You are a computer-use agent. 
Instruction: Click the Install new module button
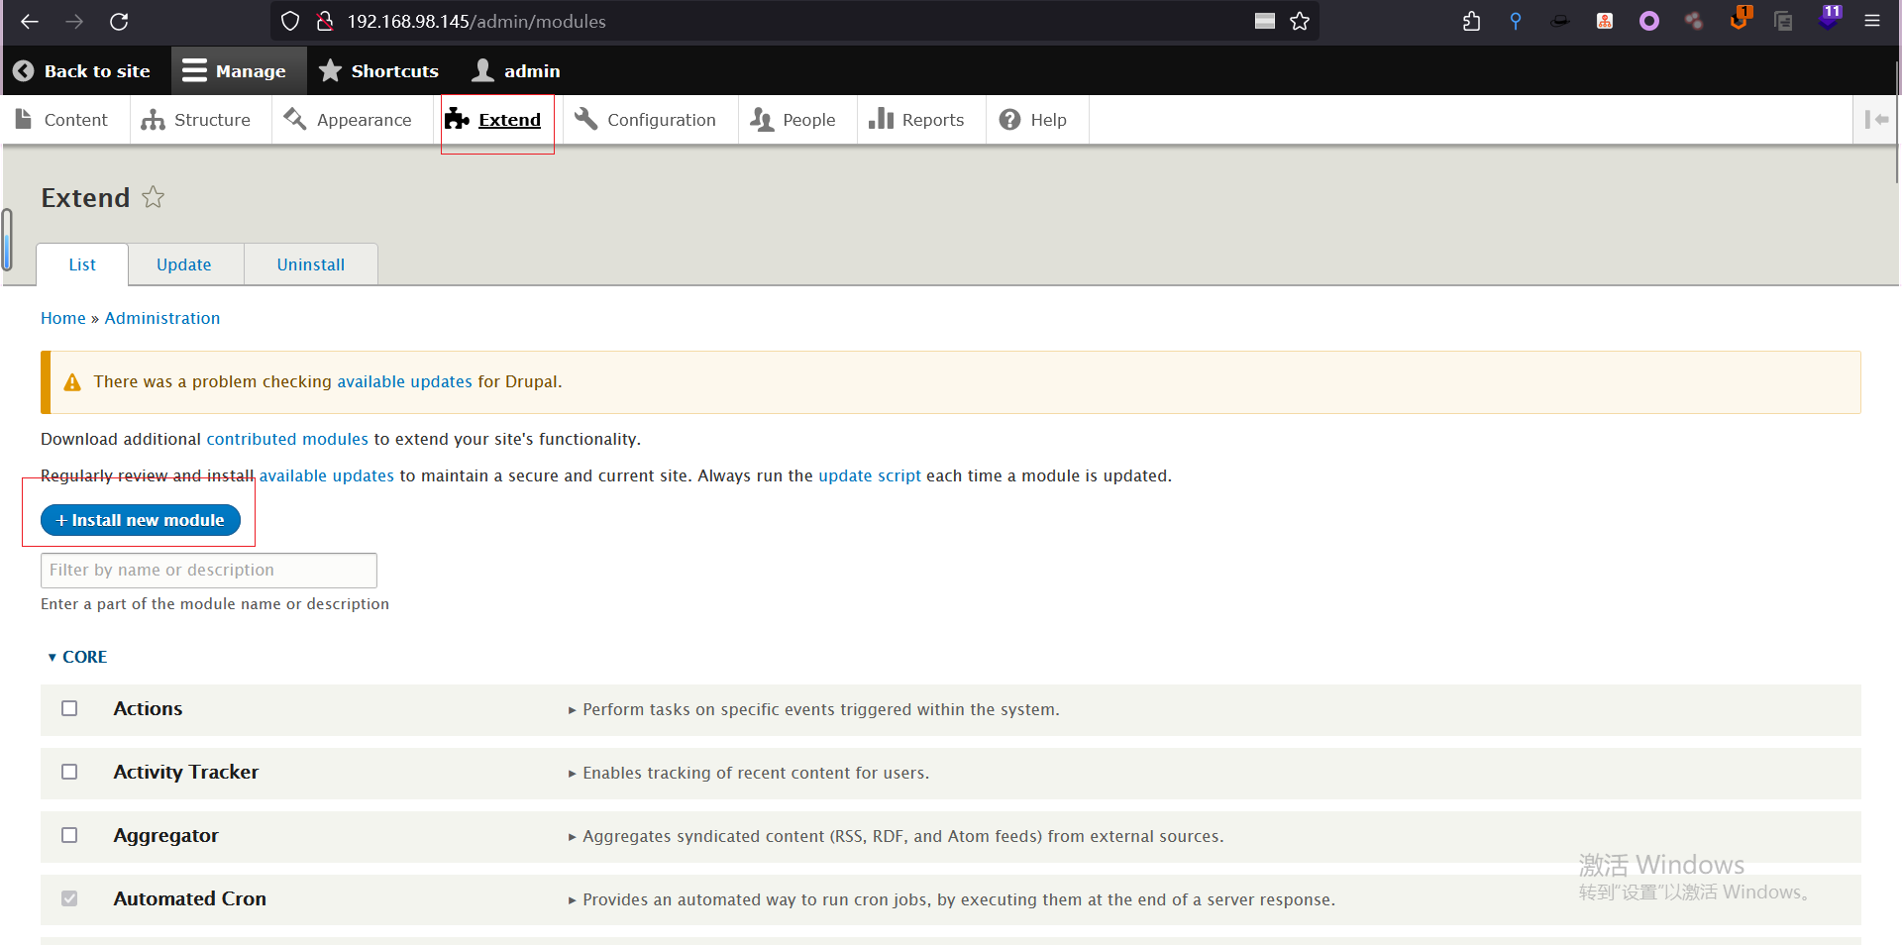pos(141,520)
